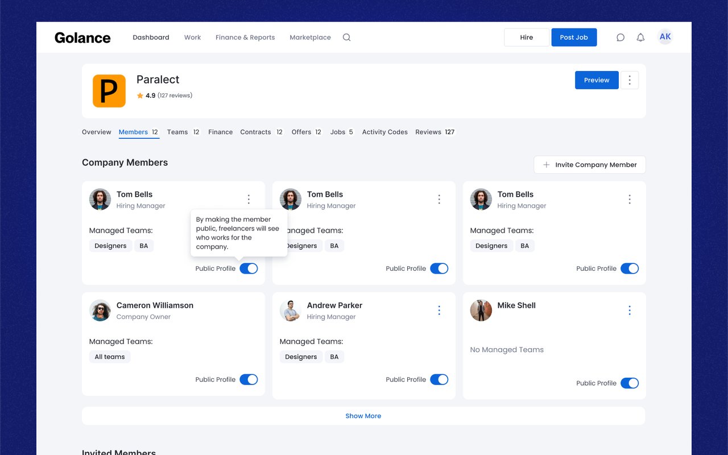728x455 pixels.
Task: Open Andrew Parker's profile photo
Action: [x=291, y=311]
